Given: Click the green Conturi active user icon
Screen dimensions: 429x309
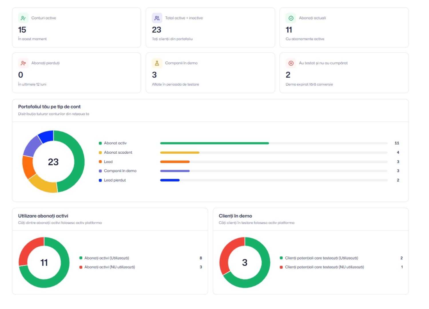Looking at the screenshot, I should click(x=23, y=18).
